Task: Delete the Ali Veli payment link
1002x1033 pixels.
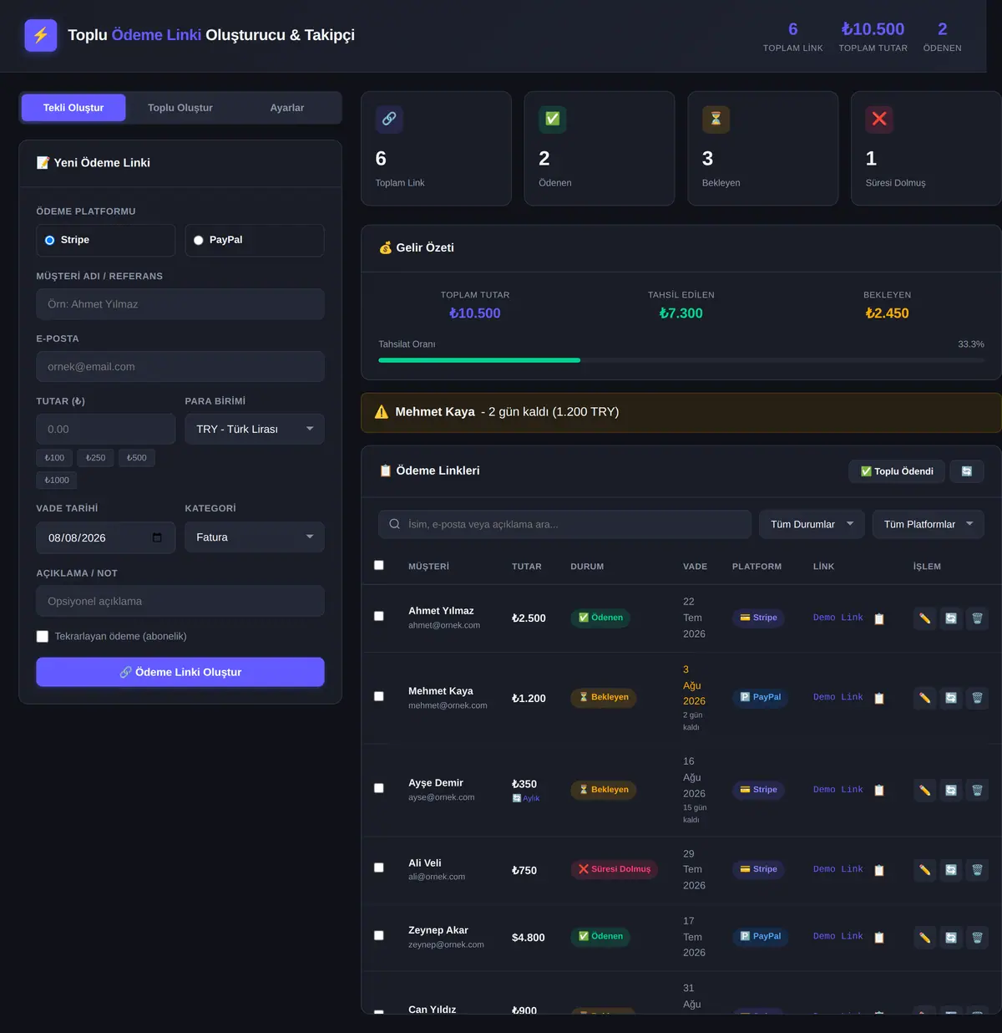Action: pos(977,870)
